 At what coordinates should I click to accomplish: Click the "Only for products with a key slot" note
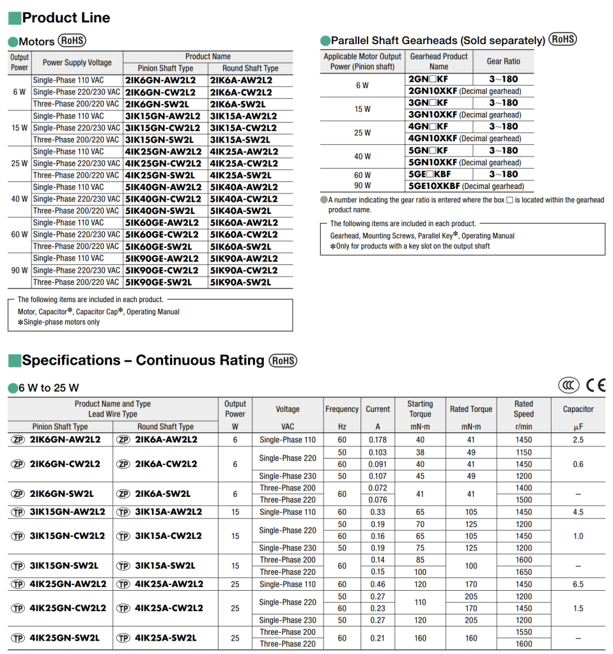point(410,246)
